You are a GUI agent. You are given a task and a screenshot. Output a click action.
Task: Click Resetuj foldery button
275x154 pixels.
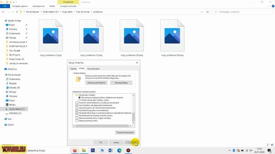pos(121,83)
